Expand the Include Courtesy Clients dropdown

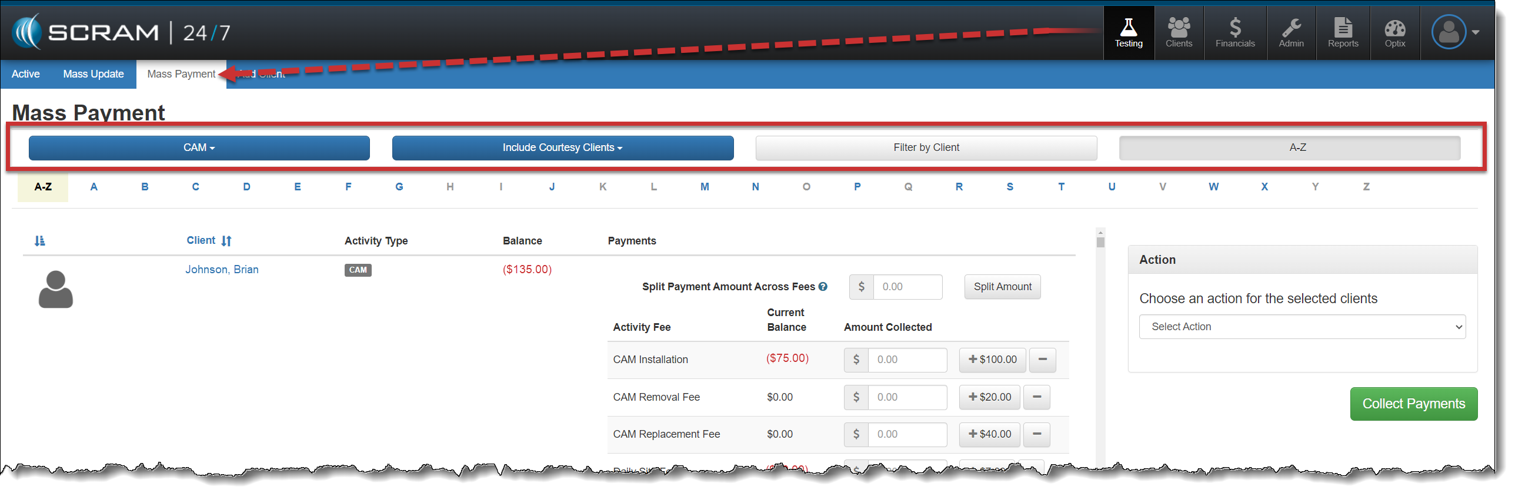(562, 147)
